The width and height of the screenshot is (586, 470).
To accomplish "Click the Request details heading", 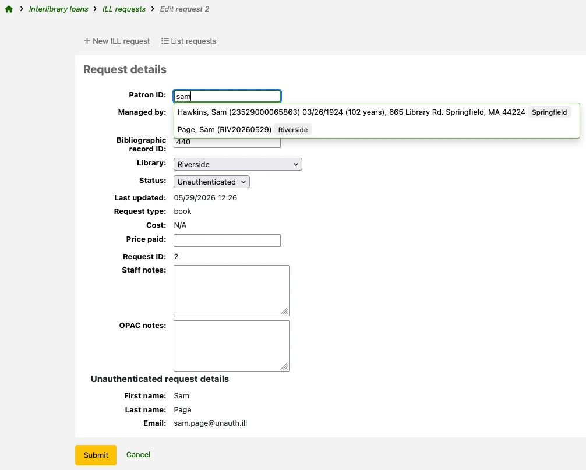I will click(125, 69).
